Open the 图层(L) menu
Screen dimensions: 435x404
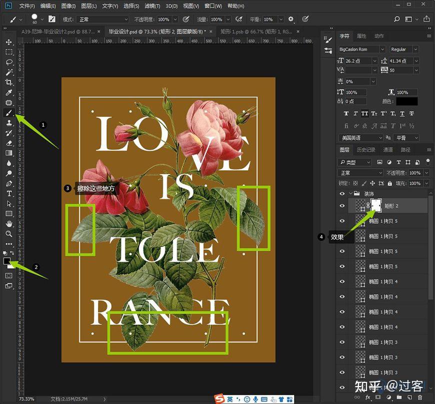click(89, 6)
